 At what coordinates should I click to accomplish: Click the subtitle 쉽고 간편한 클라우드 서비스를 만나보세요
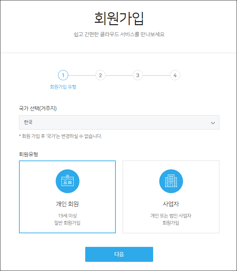pos(119,34)
